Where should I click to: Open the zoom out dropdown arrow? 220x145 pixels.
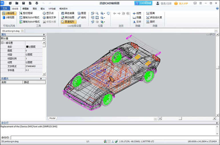pos(104,18)
